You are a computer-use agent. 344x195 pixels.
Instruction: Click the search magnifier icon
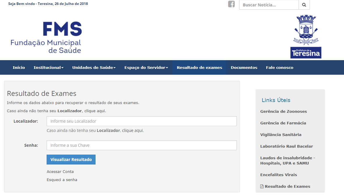pyautogui.click(x=304, y=5)
